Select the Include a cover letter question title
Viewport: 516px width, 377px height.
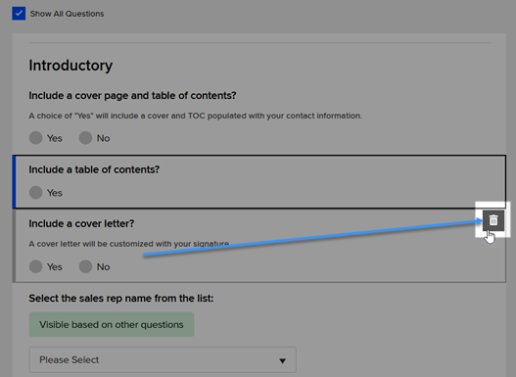coord(81,223)
